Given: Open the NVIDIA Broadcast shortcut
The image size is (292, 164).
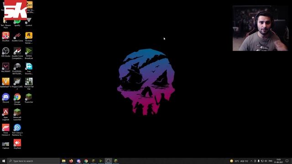Looking at the screenshot, I should tap(29, 53).
